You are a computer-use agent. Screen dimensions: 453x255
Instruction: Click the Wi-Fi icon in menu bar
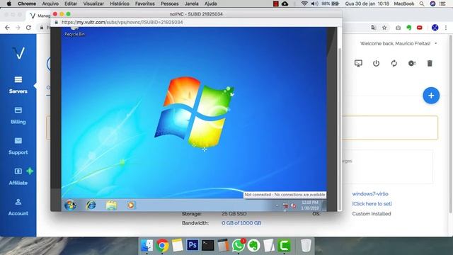304,4
